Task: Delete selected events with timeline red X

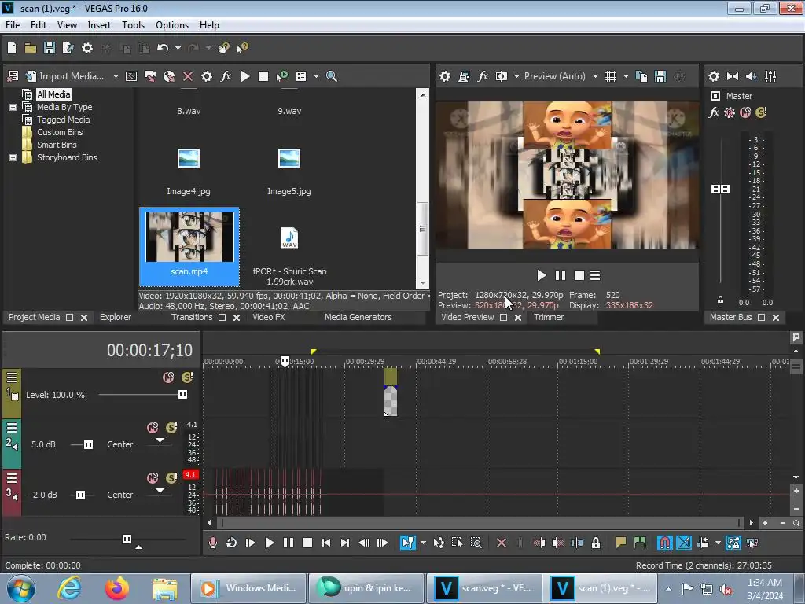Action: (x=502, y=543)
